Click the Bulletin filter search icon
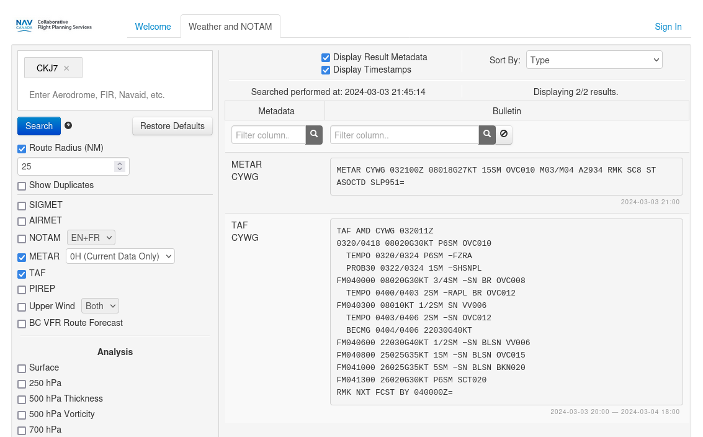 pos(487,135)
